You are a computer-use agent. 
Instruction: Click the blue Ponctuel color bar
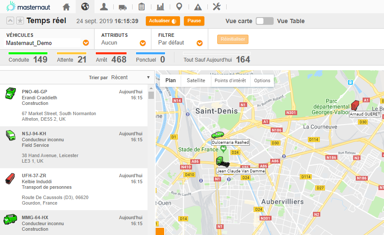151,53
